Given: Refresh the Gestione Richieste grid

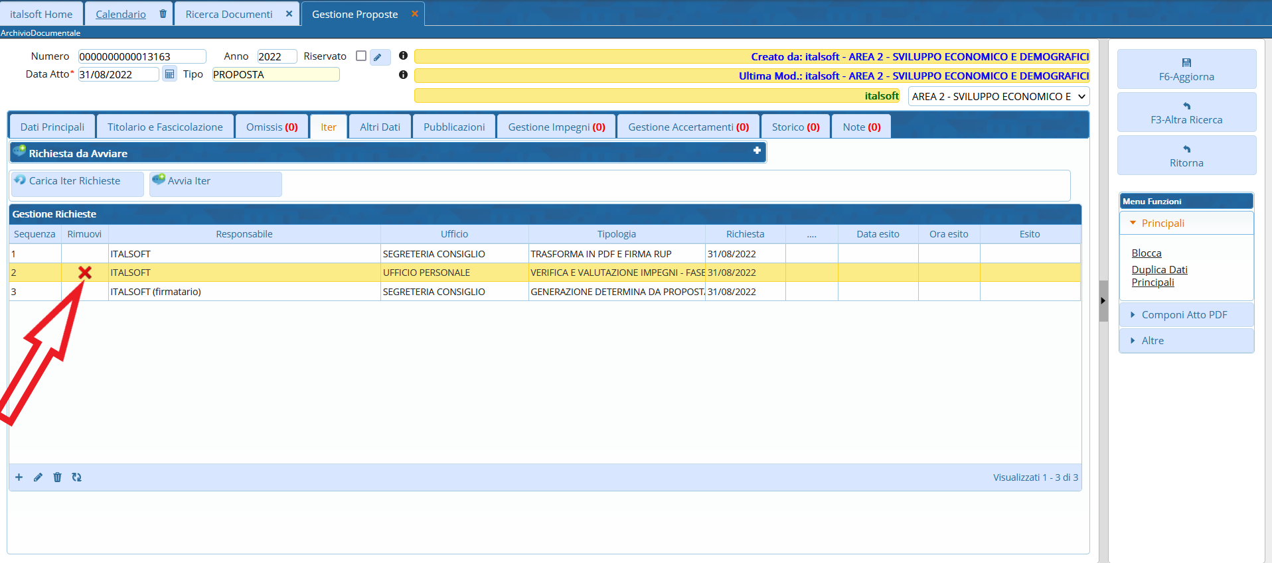Looking at the screenshot, I should coord(77,477).
